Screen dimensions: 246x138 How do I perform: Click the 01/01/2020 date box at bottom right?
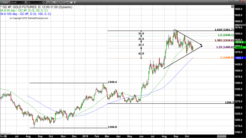pos(222,136)
